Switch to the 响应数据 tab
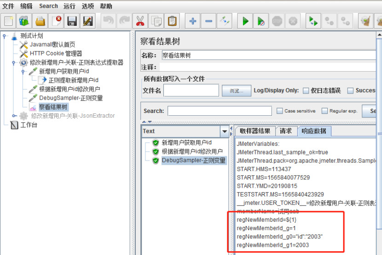 coord(314,131)
